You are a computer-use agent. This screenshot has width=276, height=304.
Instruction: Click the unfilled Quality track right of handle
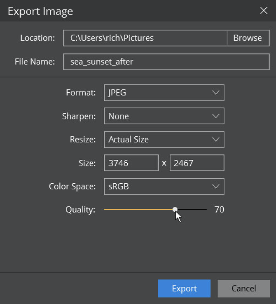192,209
